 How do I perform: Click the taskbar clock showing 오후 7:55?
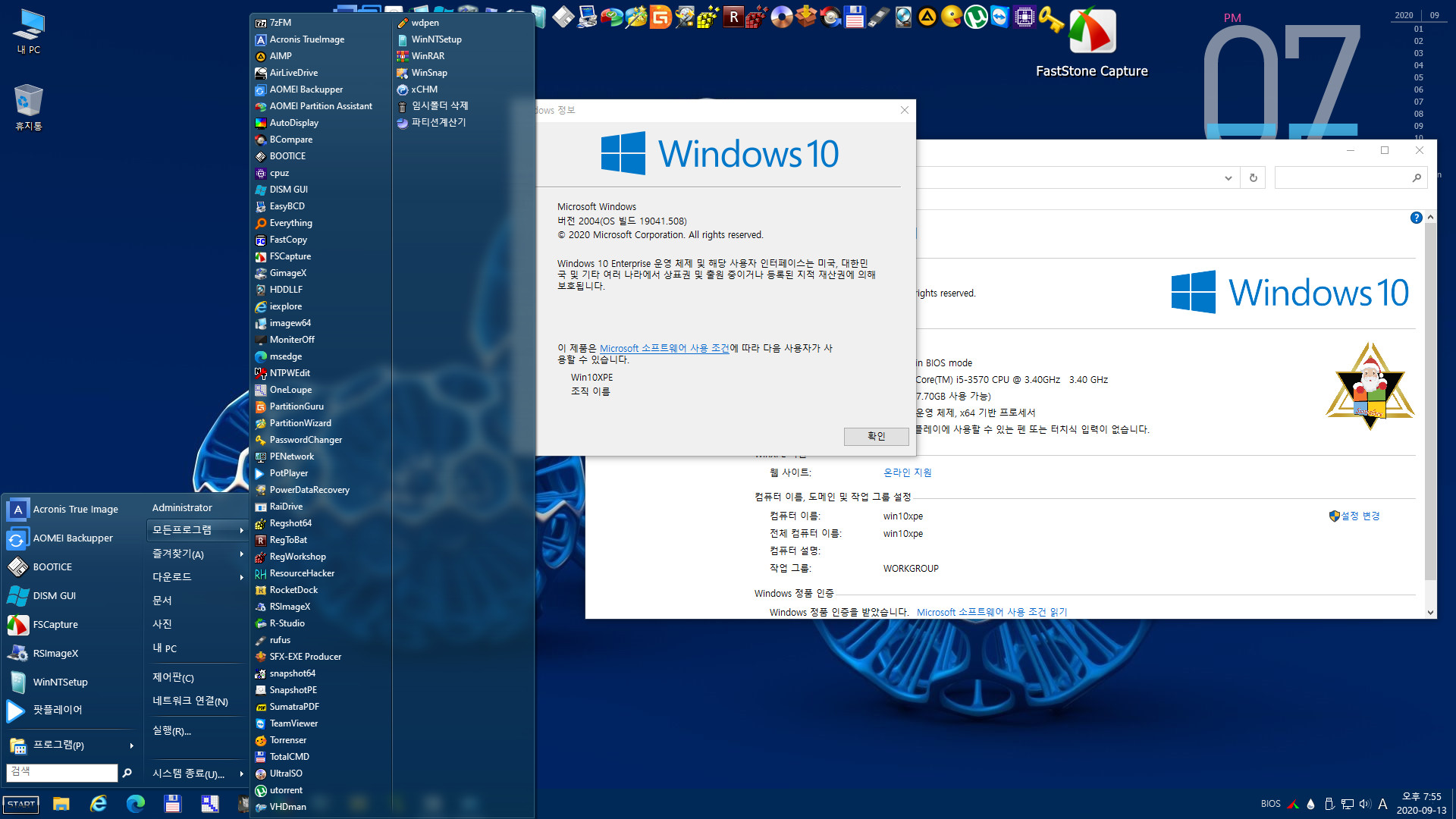pos(1421,803)
